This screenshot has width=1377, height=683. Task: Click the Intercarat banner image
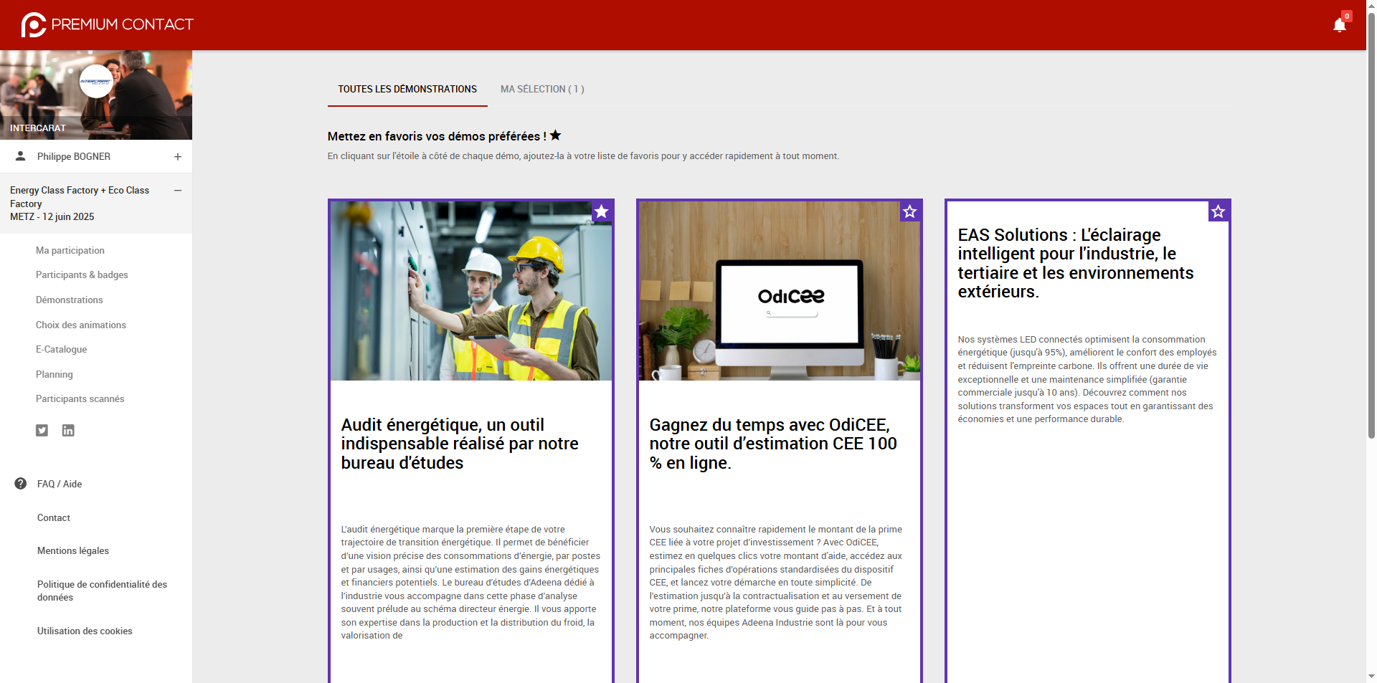pyautogui.click(x=96, y=95)
